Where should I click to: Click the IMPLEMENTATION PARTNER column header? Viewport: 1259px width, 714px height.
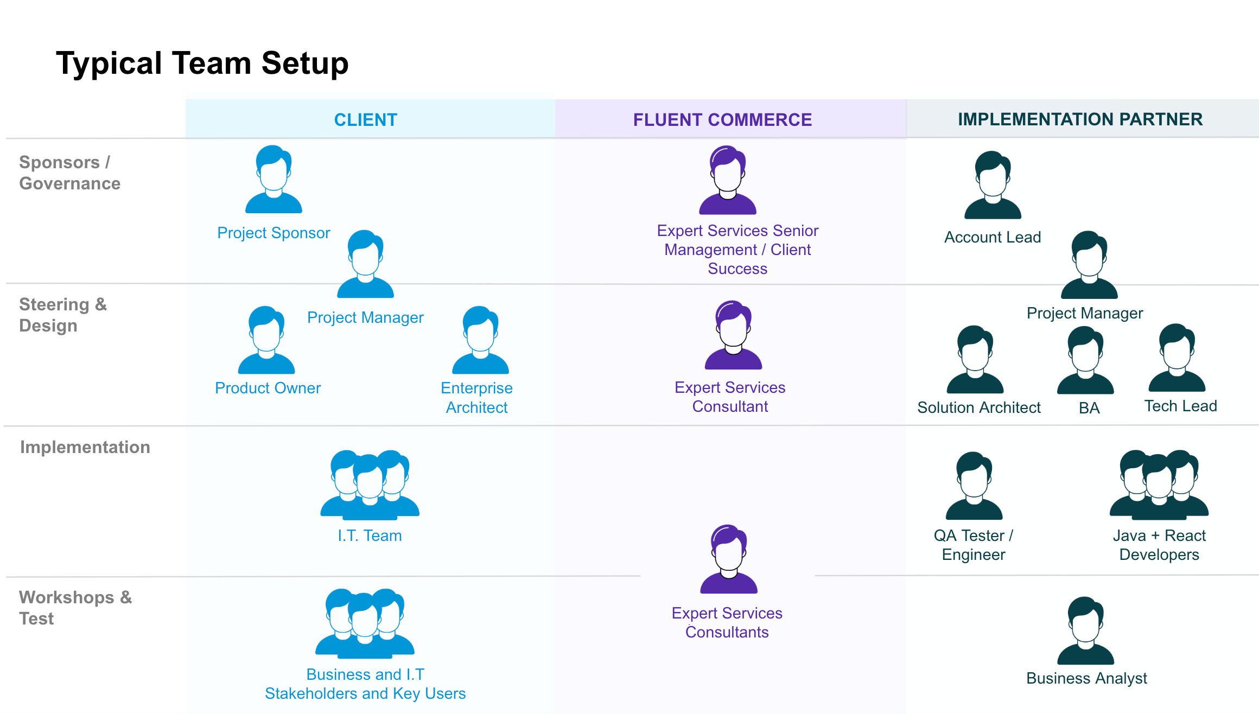point(1080,119)
